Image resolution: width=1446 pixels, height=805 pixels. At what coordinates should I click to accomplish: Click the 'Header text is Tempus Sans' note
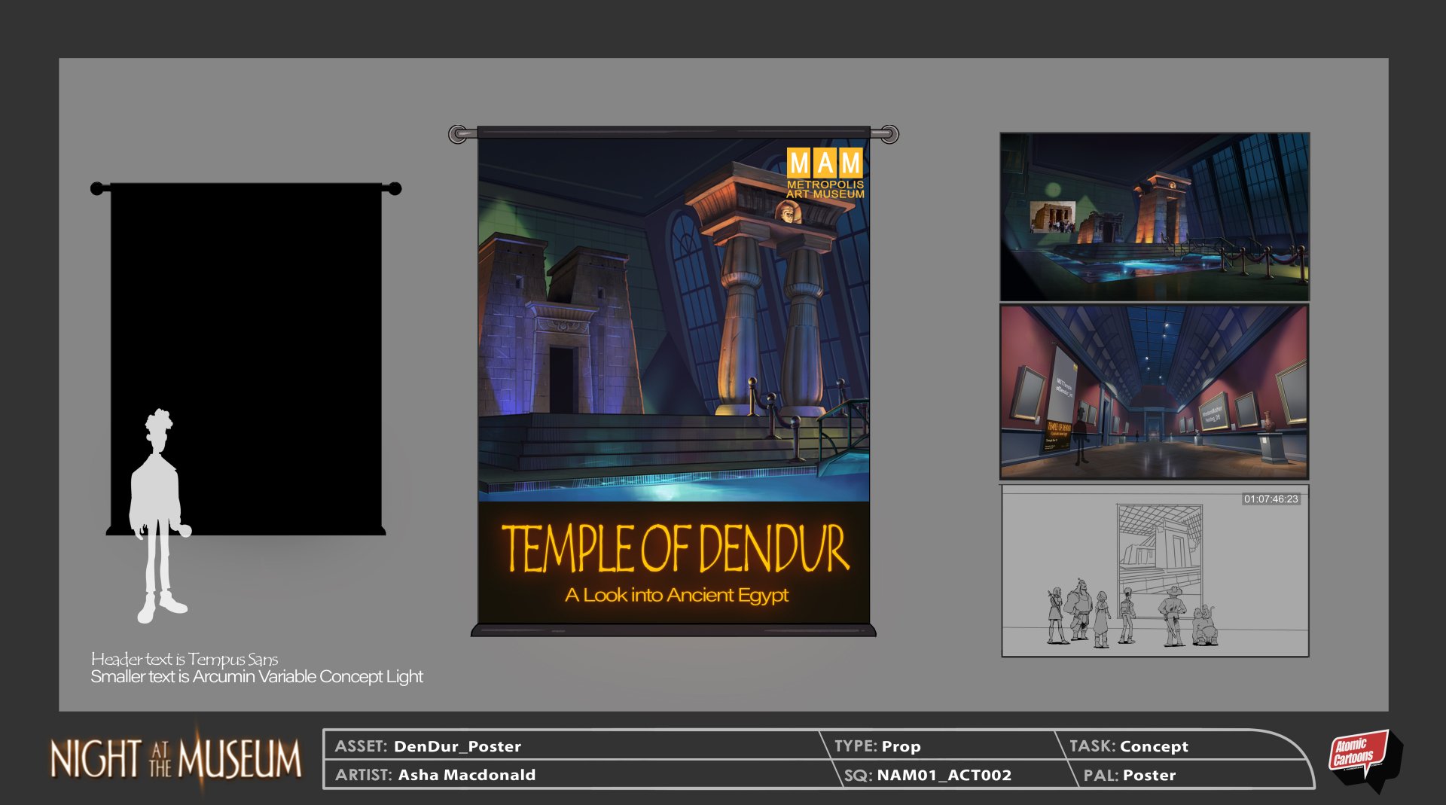click(185, 660)
